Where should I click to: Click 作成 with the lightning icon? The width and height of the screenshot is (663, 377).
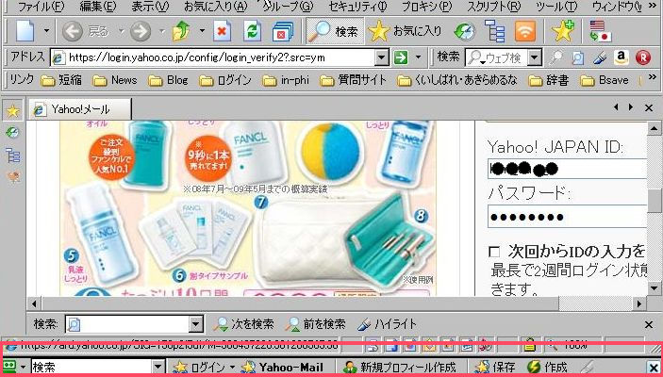[x=547, y=367]
